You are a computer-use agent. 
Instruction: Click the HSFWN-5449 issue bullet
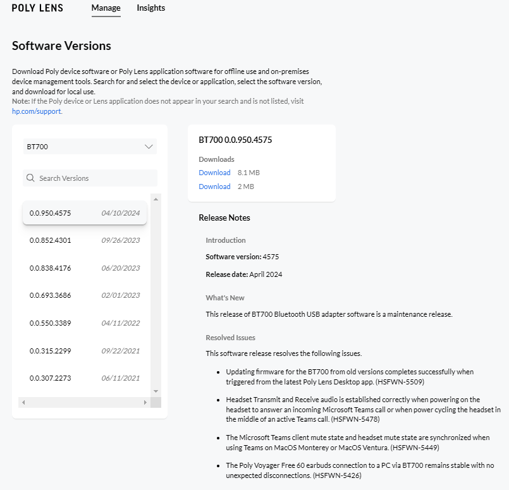coord(358,443)
